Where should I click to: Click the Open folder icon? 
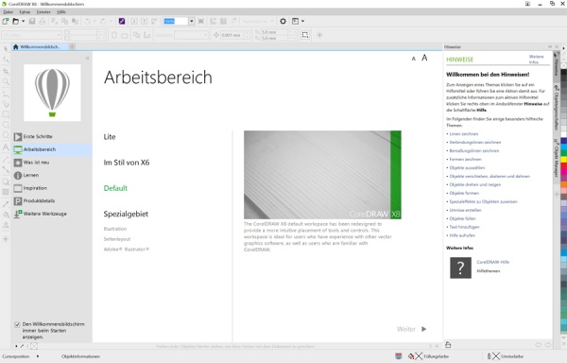pos(15,22)
